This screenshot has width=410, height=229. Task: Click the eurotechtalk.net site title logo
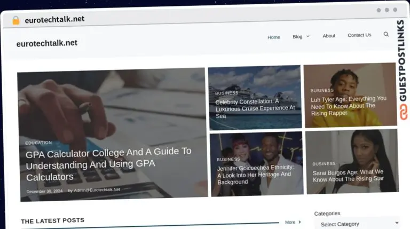point(47,43)
